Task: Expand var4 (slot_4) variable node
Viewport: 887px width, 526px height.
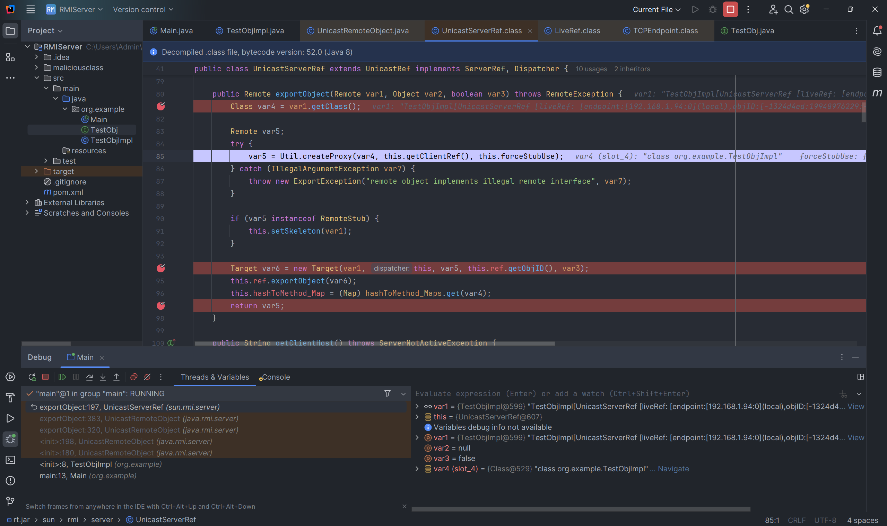Action: pyautogui.click(x=417, y=469)
